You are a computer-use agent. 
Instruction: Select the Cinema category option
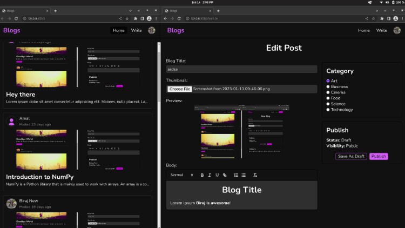coord(328,92)
